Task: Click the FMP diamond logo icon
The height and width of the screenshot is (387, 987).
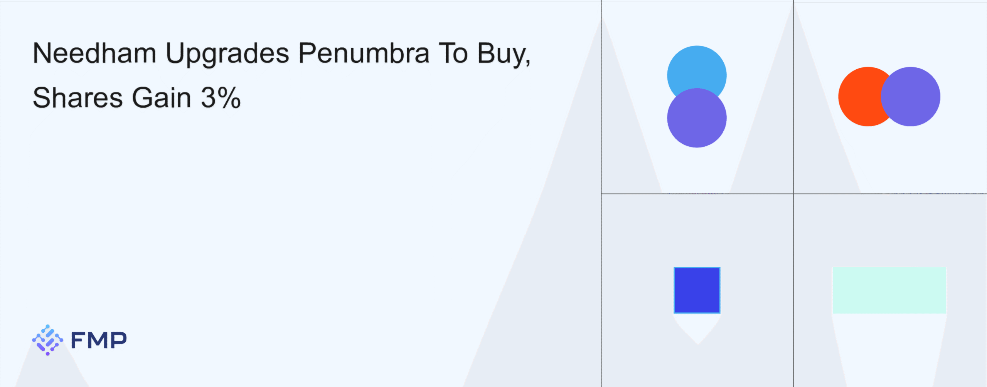Action: pyautogui.click(x=47, y=340)
